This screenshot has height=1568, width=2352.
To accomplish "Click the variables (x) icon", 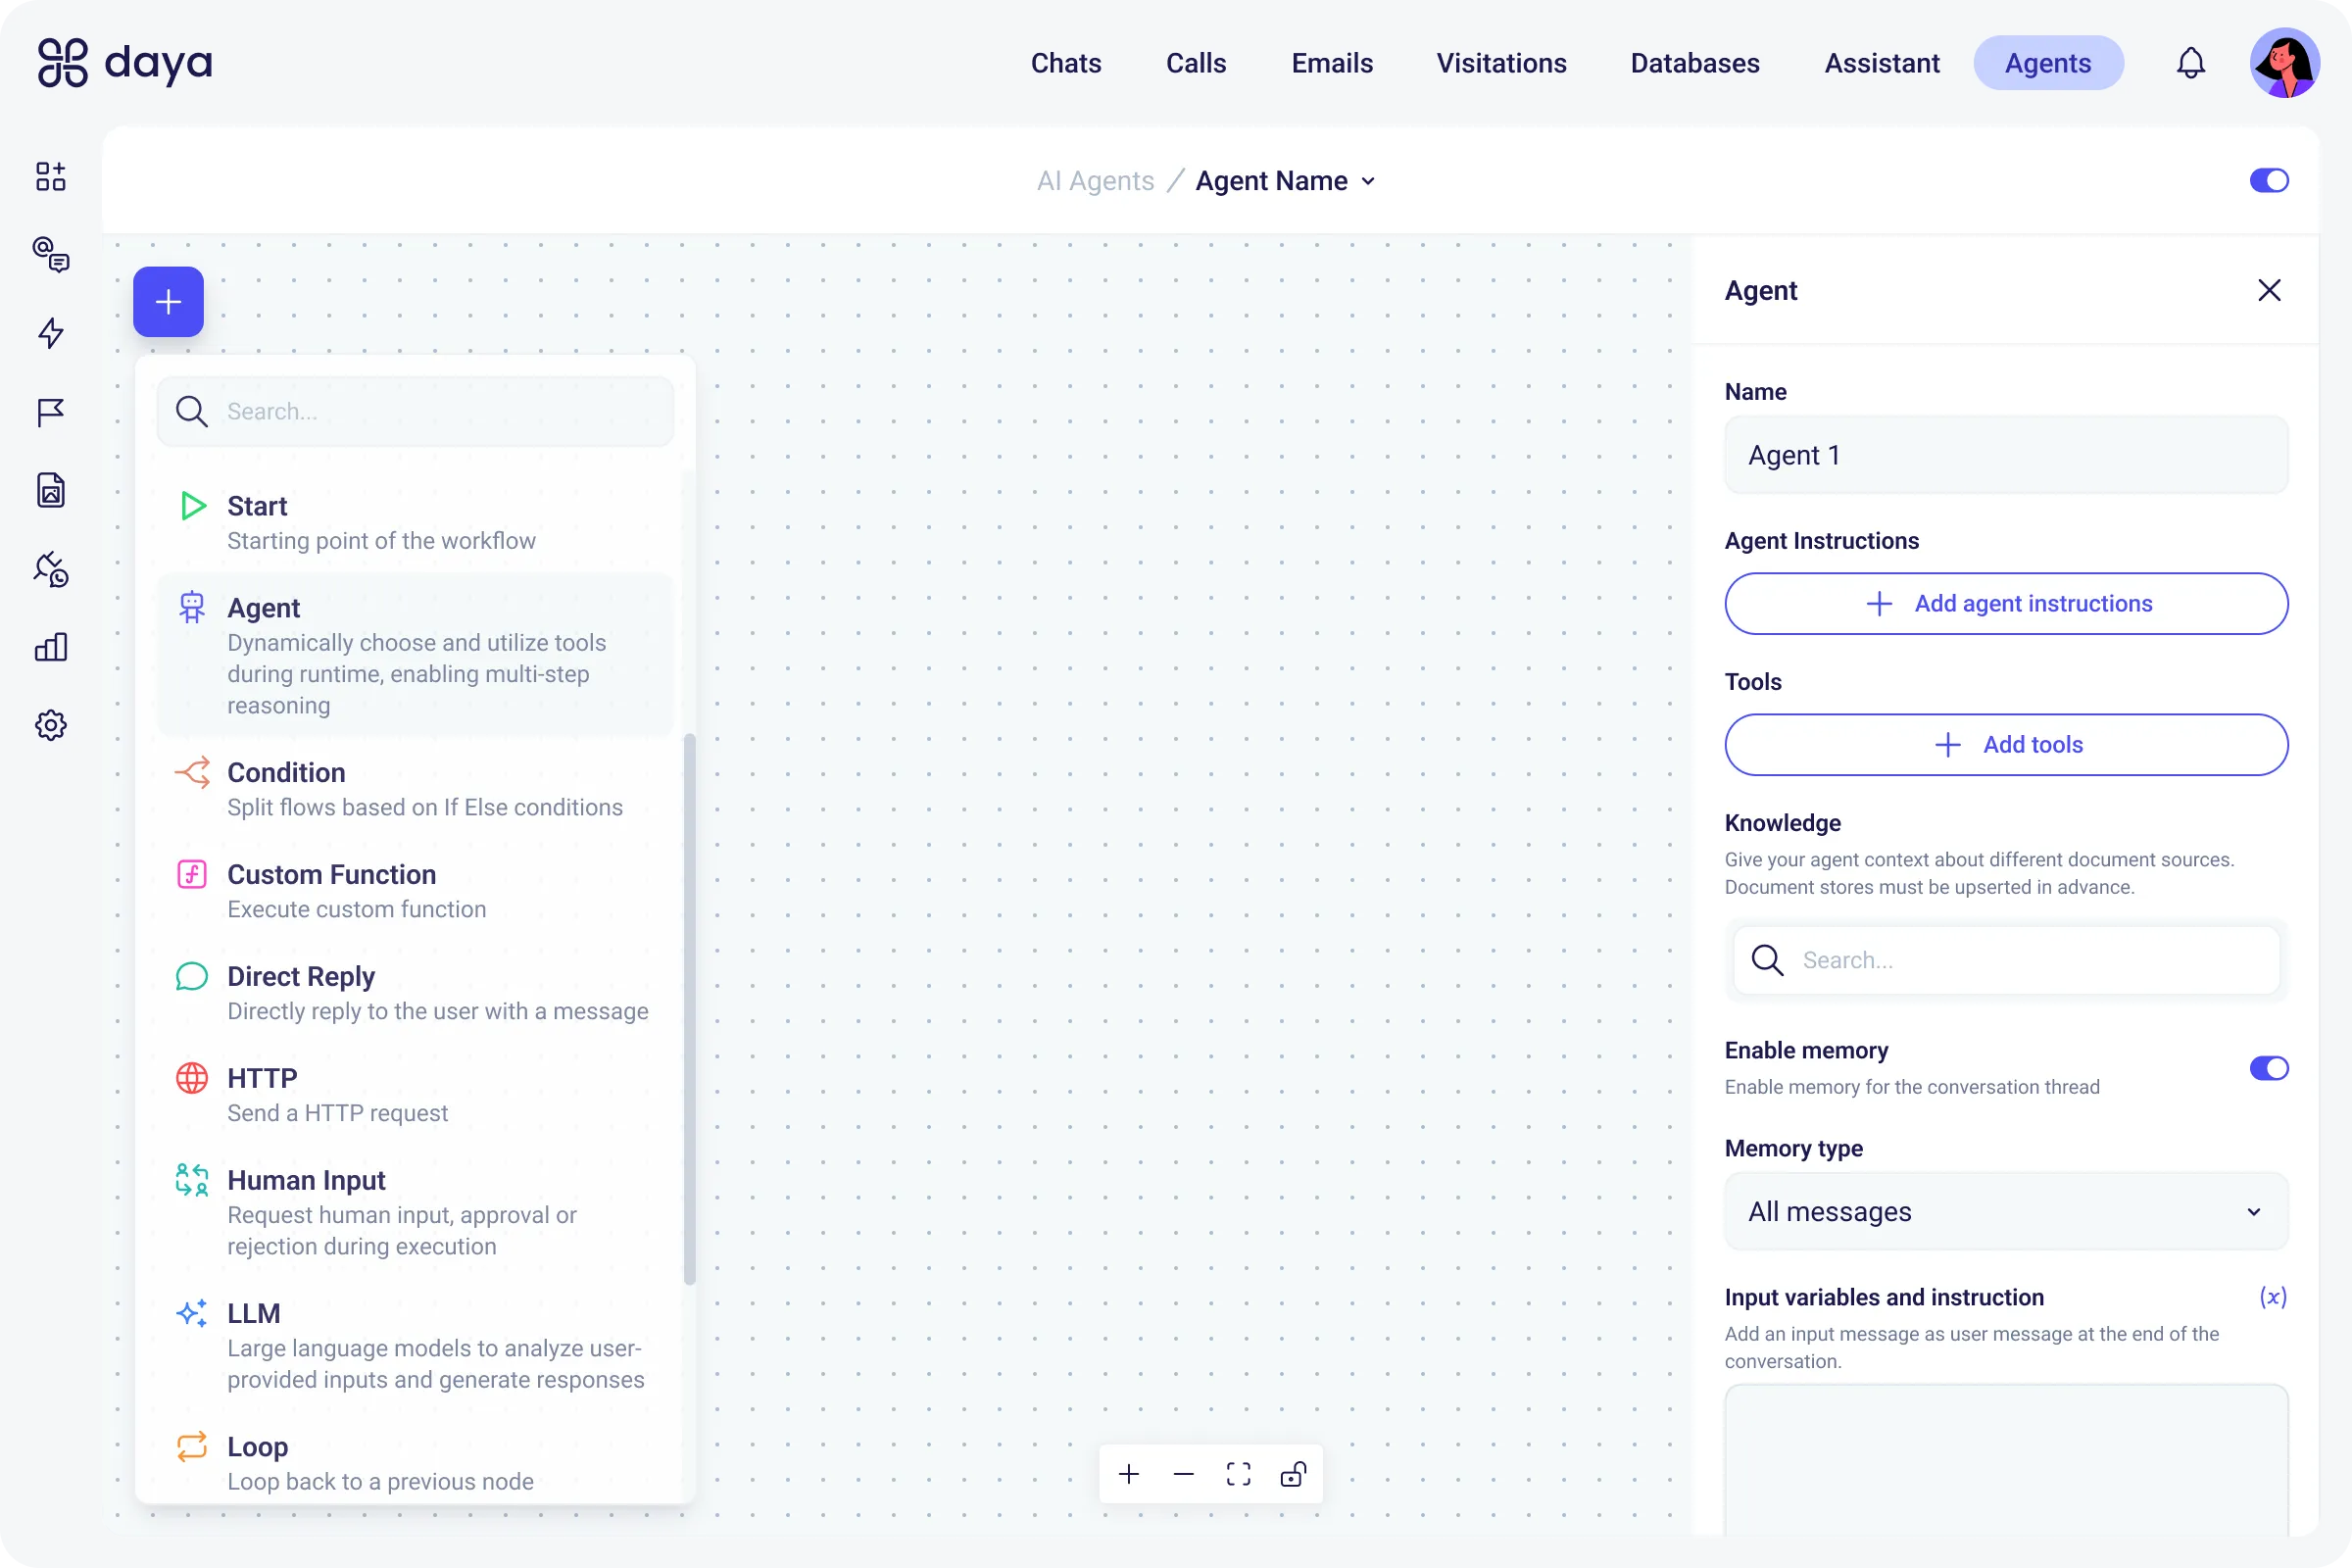I will tap(2272, 1297).
